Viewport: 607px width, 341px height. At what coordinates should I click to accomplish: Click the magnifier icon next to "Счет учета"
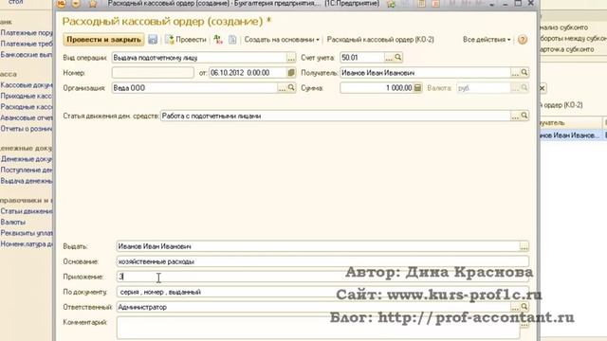click(398, 58)
